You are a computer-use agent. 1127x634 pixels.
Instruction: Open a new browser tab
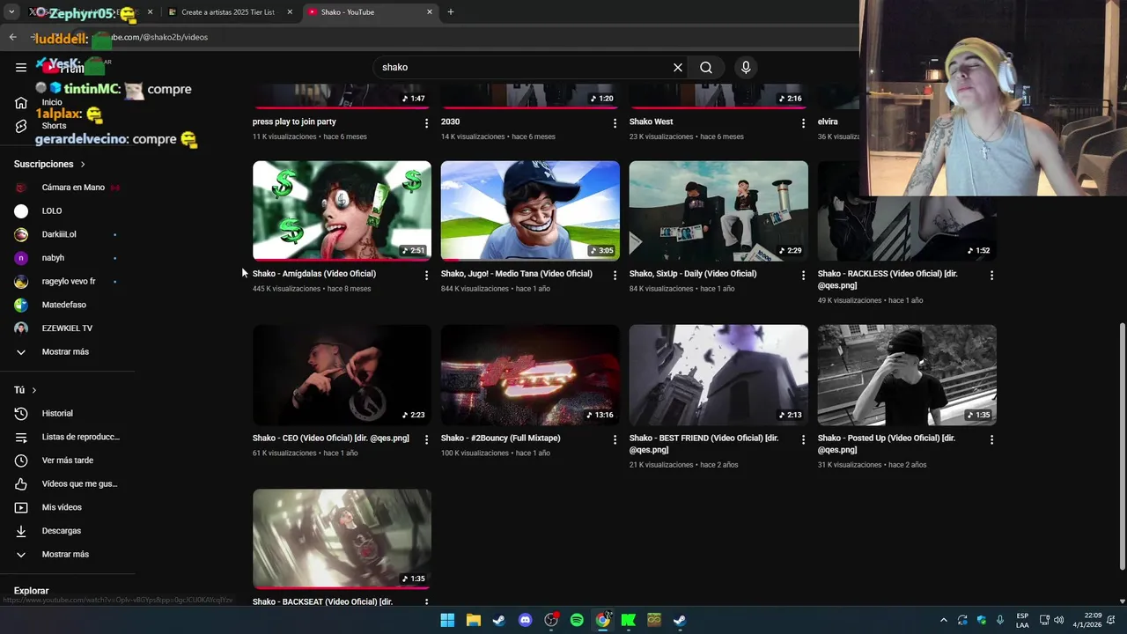[x=451, y=12]
